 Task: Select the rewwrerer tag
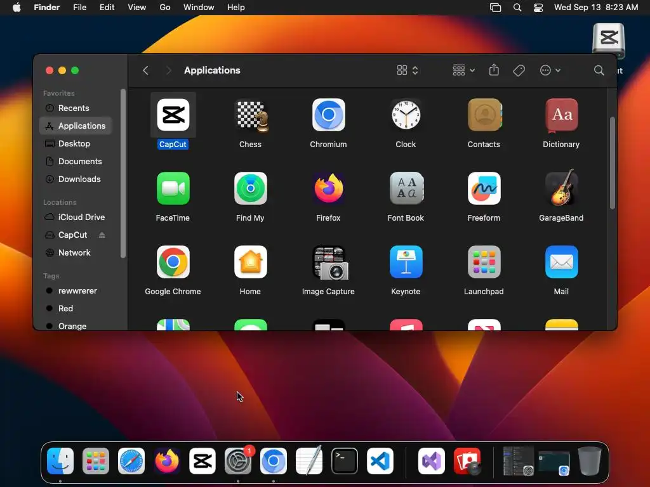coord(76,290)
